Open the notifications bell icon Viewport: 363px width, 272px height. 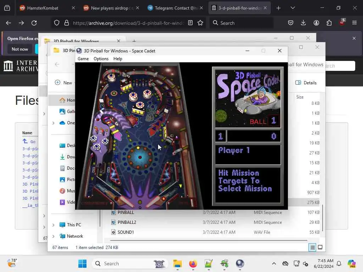click(339, 263)
